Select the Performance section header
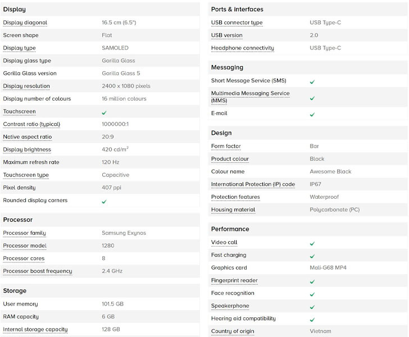The width and height of the screenshot is (409, 337). pos(230,229)
